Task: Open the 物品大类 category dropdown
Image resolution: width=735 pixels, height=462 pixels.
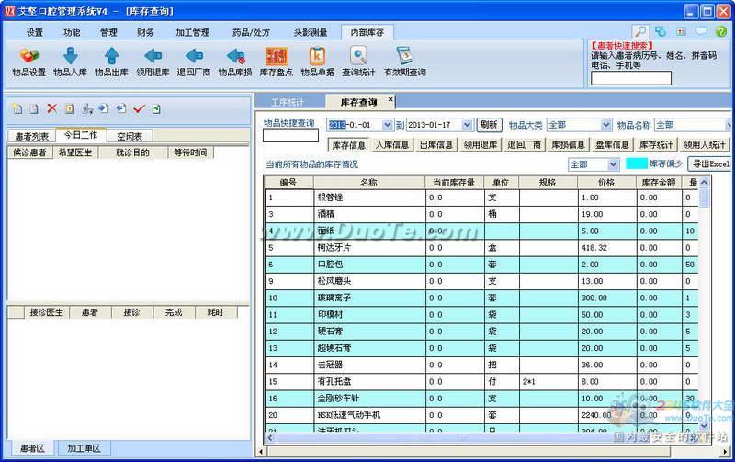Action: [605, 125]
